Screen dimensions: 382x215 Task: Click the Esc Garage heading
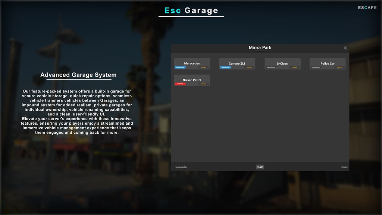[x=191, y=10]
